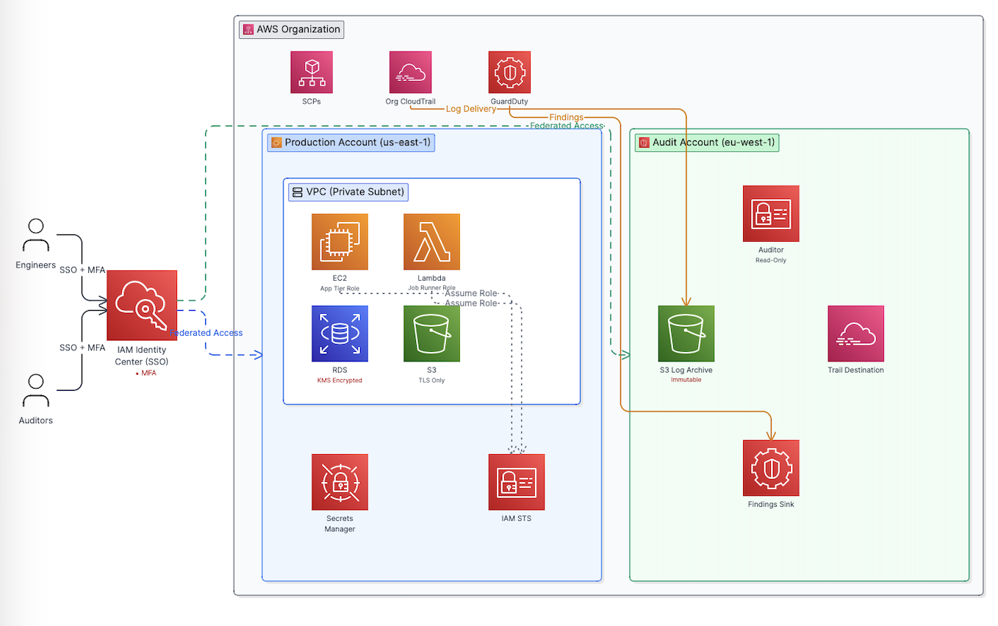The height and width of the screenshot is (626, 998).
Task: Click the Findings Sink text label
Action: pyautogui.click(x=771, y=505)
